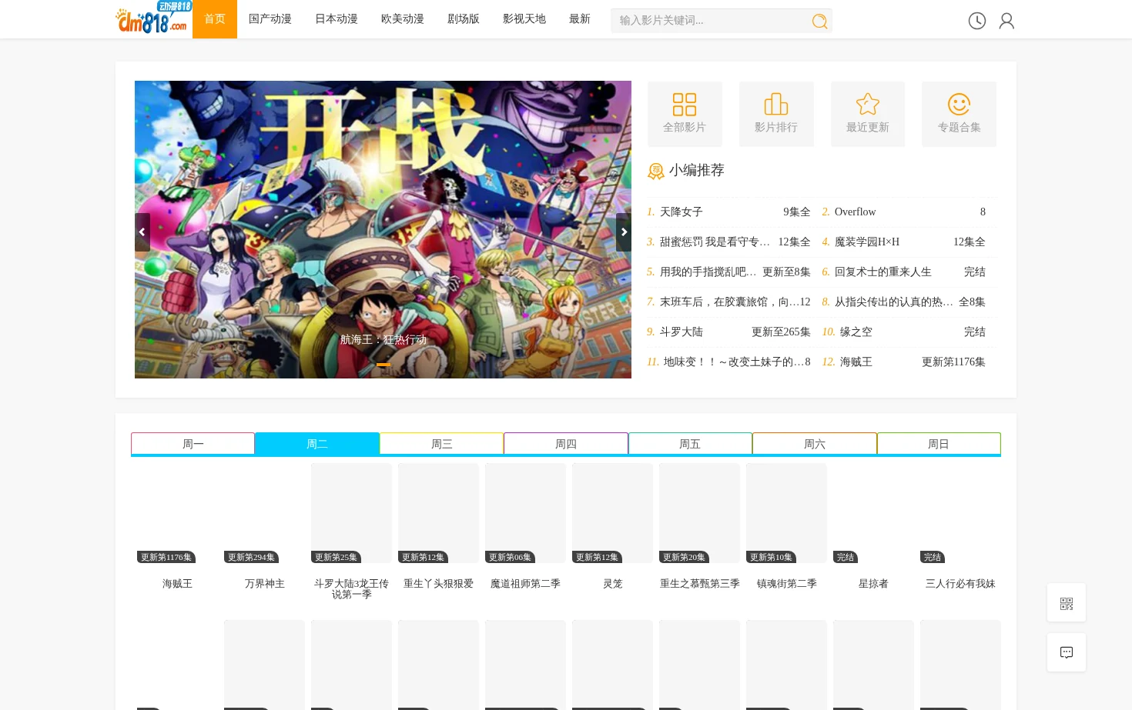The width and height of the screenshot is (1132, 710).
Task: Click the dm818.com site logo
Action: click(x=153, y=18)
